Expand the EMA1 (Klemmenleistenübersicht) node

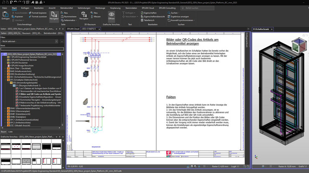coord(5,108)
